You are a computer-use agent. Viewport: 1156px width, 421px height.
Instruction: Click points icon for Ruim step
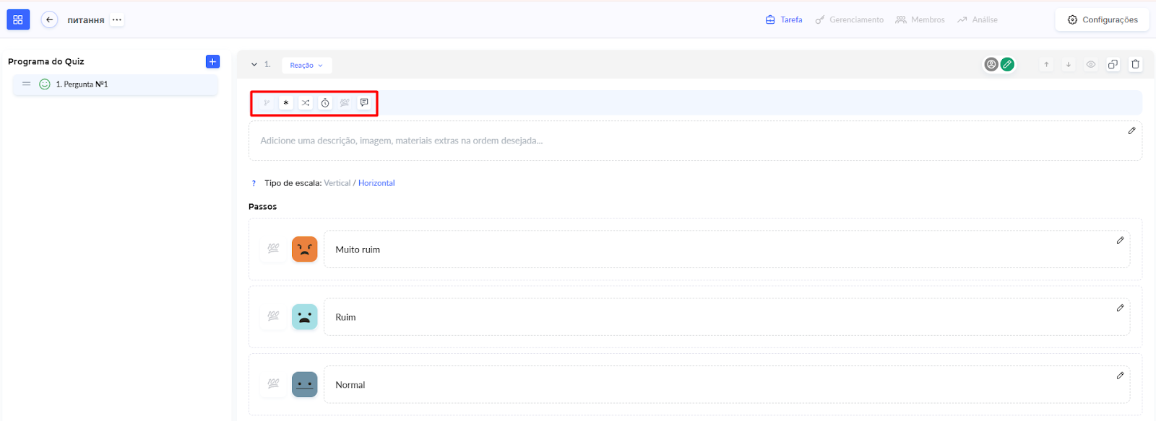(273, 316)
